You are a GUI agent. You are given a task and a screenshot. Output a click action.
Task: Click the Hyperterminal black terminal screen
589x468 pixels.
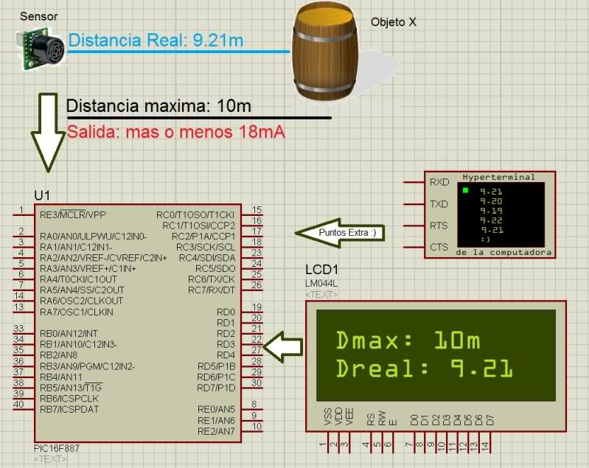(x=501, y=214)
